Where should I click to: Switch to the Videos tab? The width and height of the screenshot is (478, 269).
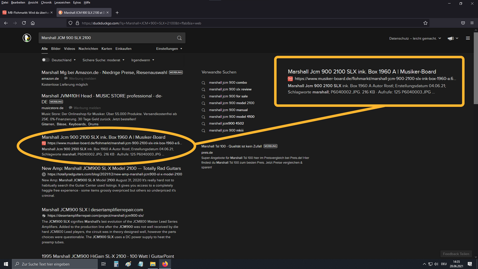pyautogui.click(x=69, y=49)
